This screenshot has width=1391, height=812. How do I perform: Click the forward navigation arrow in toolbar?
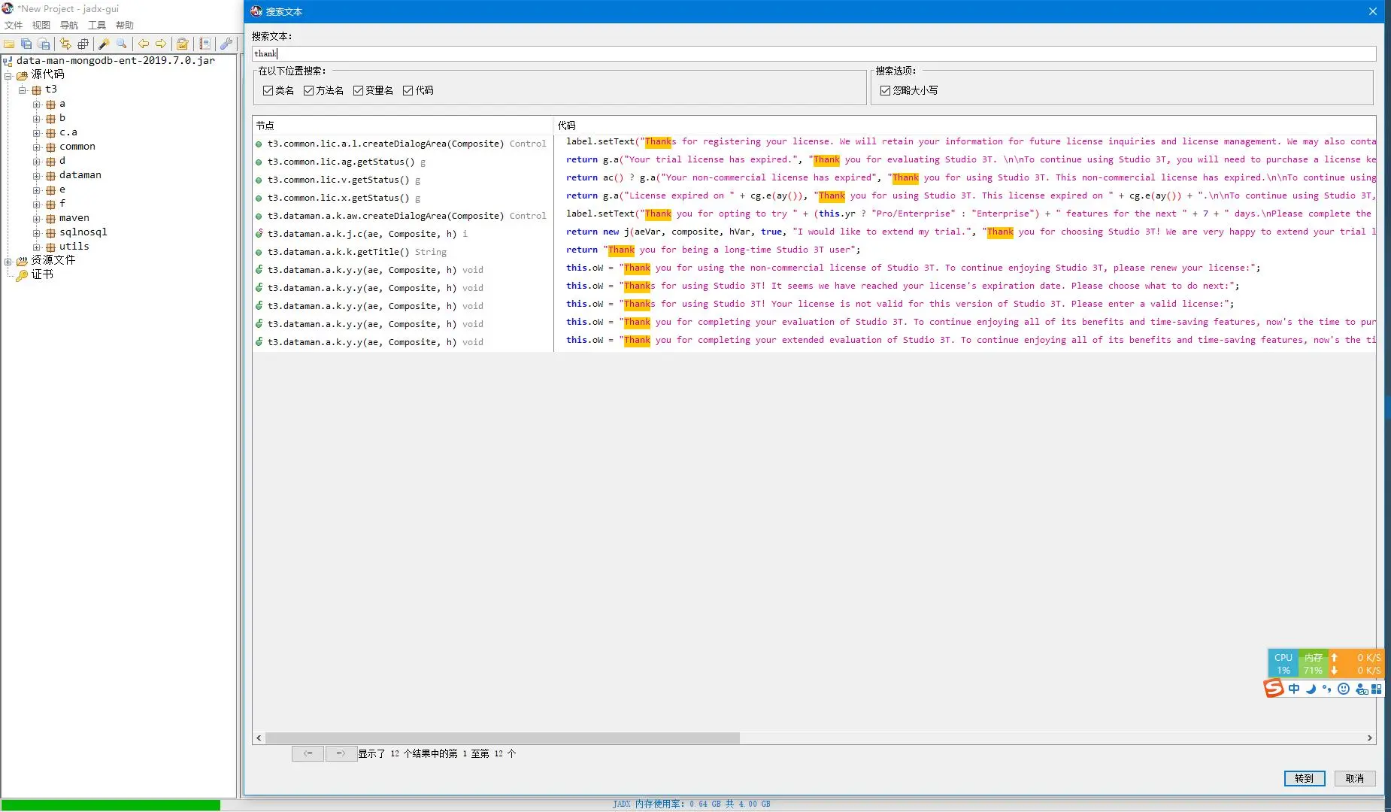pyautogui.click(x=160, y=44)
